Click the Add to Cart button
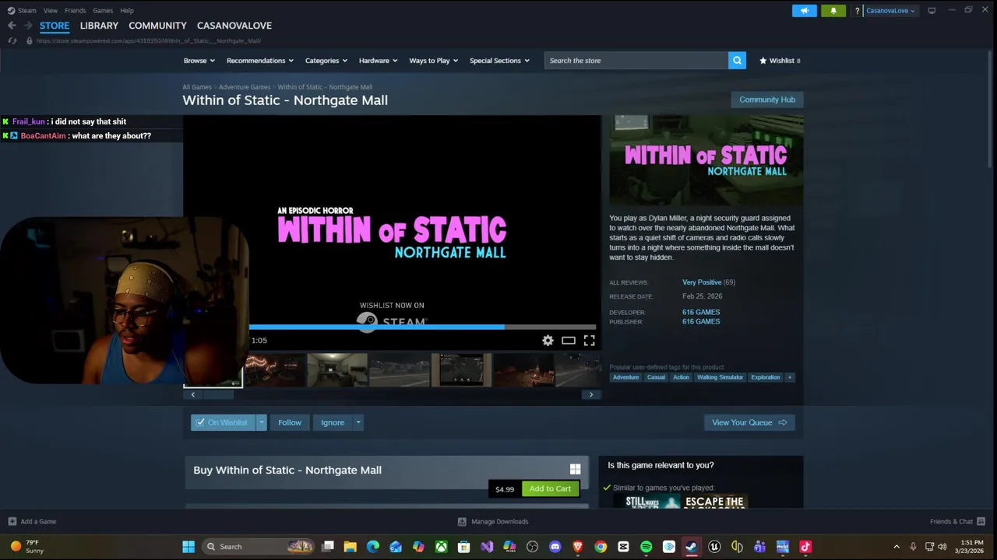 (550, 488)
